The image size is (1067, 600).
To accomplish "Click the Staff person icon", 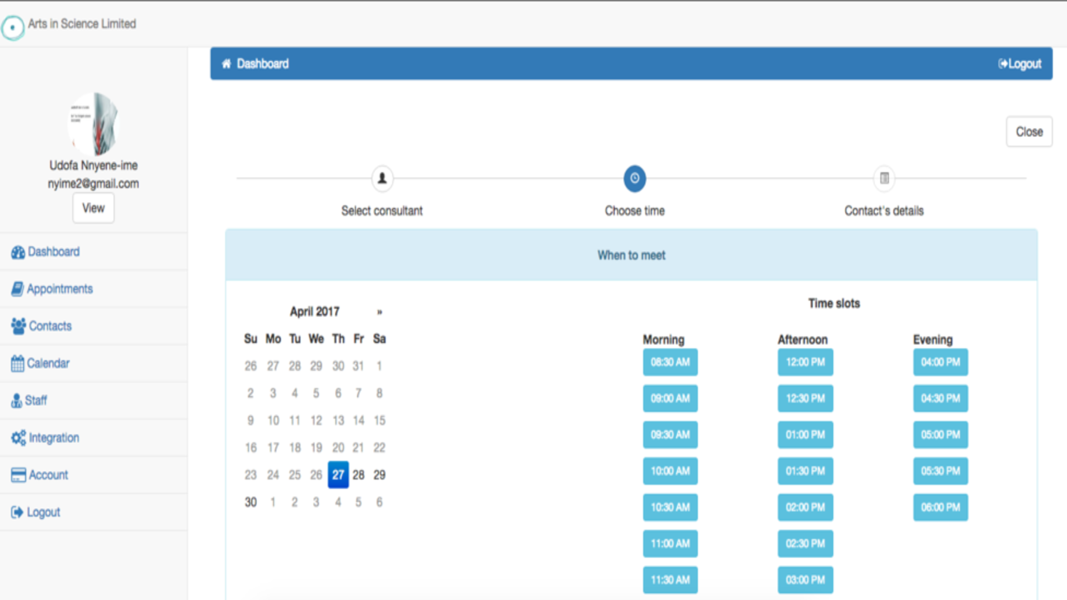I will point(16,401).
